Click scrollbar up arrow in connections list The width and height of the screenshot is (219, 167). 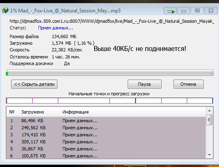click(209, 111)
